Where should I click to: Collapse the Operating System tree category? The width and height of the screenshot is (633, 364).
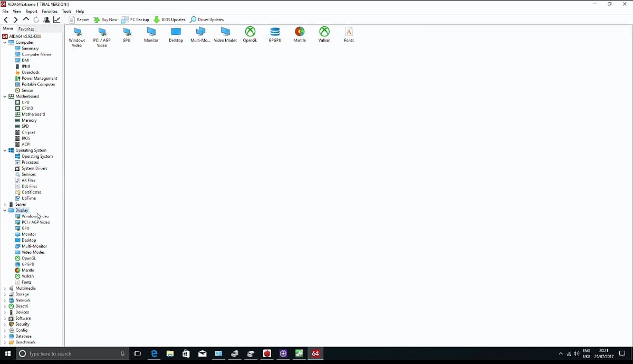[4, 150]
